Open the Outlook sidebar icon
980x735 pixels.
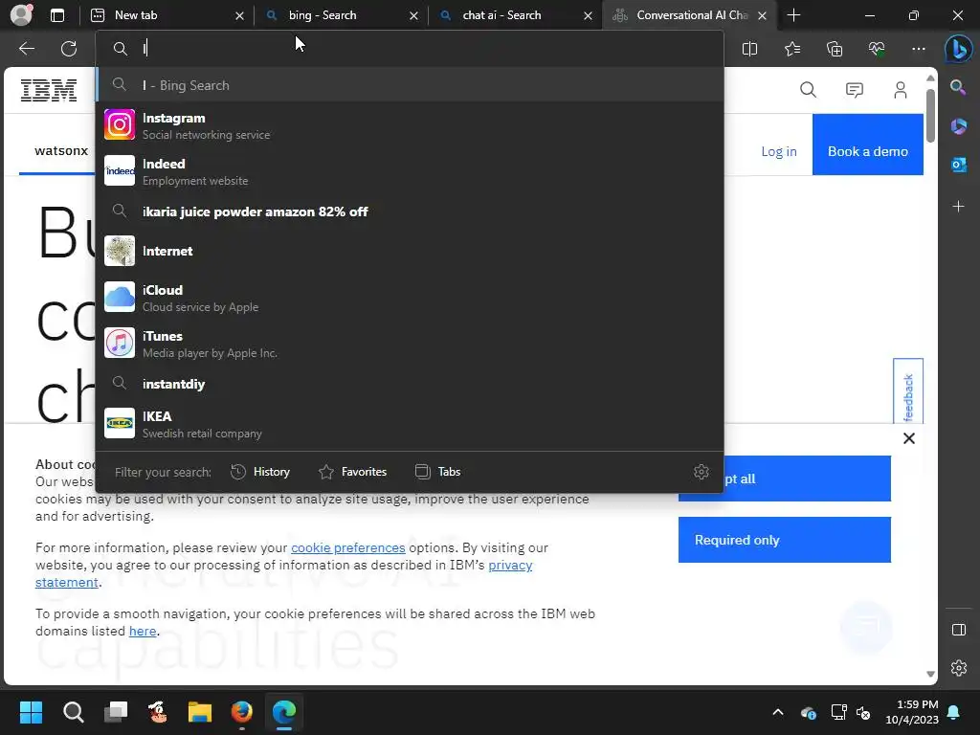point(958,165)
